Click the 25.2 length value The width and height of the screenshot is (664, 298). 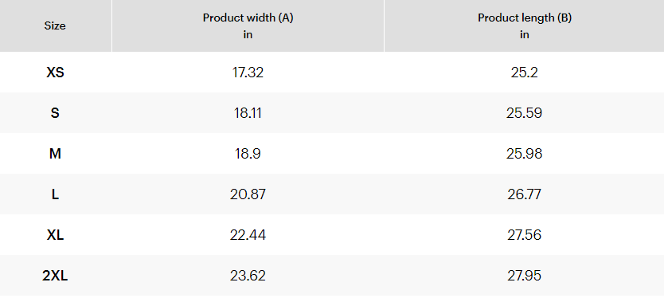524,73
